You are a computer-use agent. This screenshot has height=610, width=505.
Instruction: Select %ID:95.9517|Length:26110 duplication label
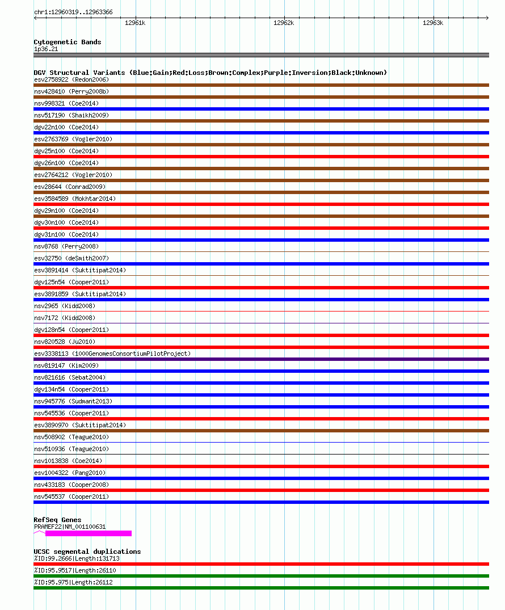click(75, 570)
